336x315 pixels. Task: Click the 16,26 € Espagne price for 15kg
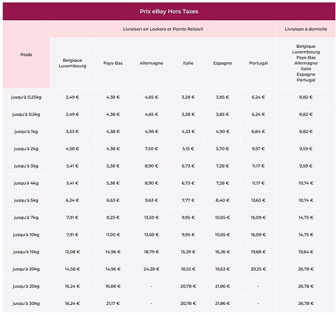pos(223,252)
